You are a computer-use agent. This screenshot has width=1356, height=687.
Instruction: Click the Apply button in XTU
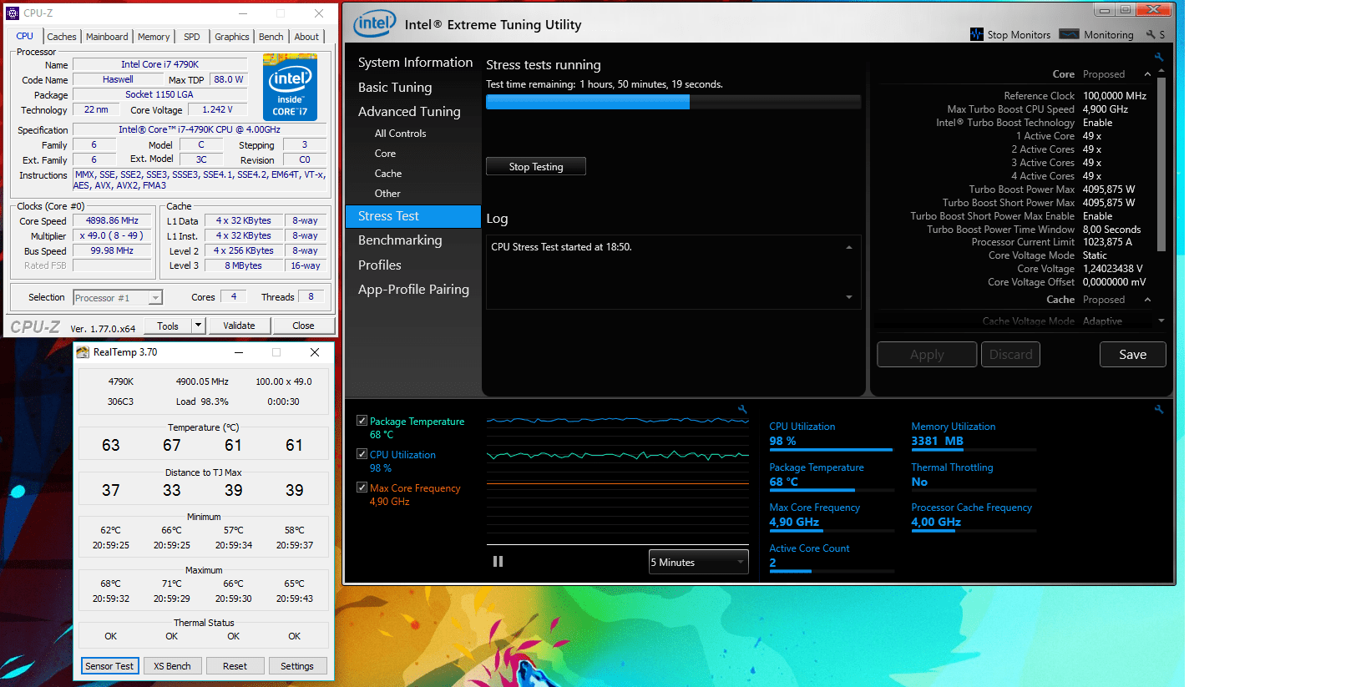click(927, 355)
